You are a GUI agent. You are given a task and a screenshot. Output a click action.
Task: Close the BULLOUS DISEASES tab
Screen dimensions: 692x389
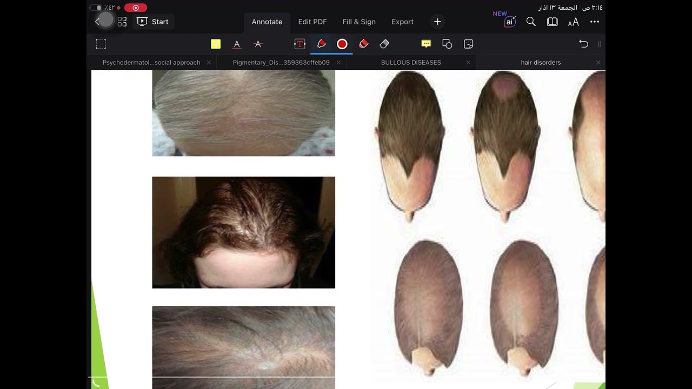click(x=468, y=63)
